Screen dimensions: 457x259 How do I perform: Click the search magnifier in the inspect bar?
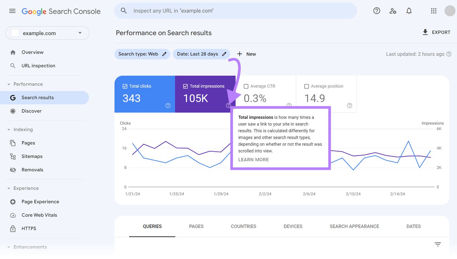pyautogui.click(x=124, y=10)
